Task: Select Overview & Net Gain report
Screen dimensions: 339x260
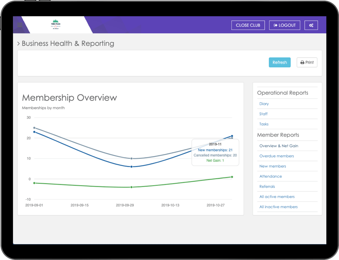Action: [279, 146]
